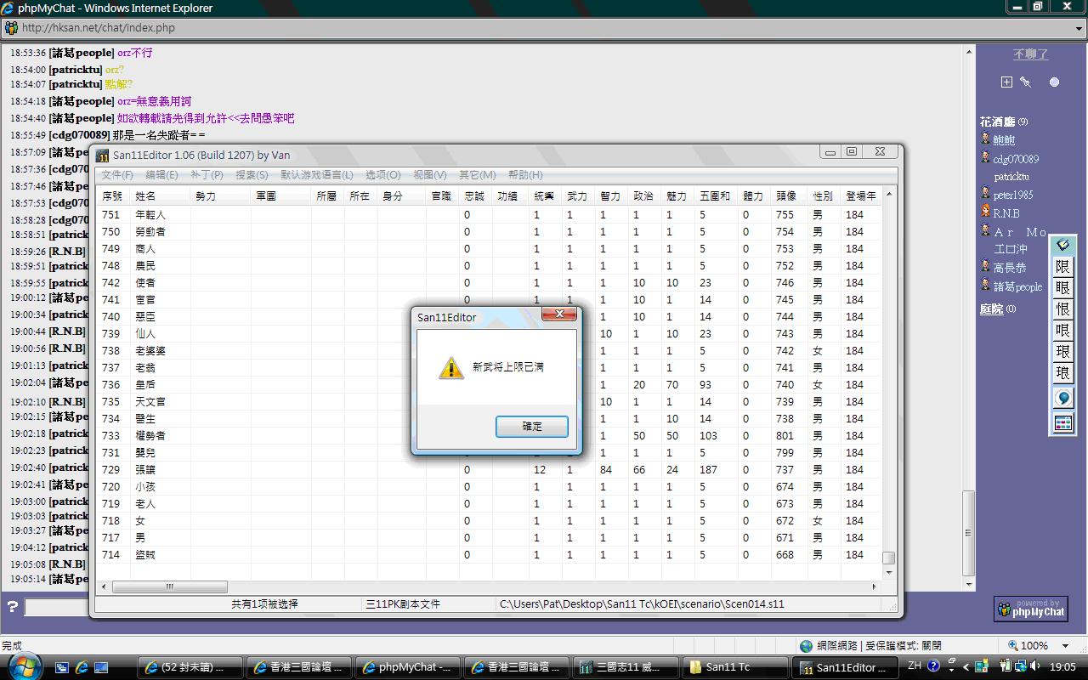Click the chat help question mark icon
The width and height of the screenshot is (1088, 680).
(x=13, y=607)
